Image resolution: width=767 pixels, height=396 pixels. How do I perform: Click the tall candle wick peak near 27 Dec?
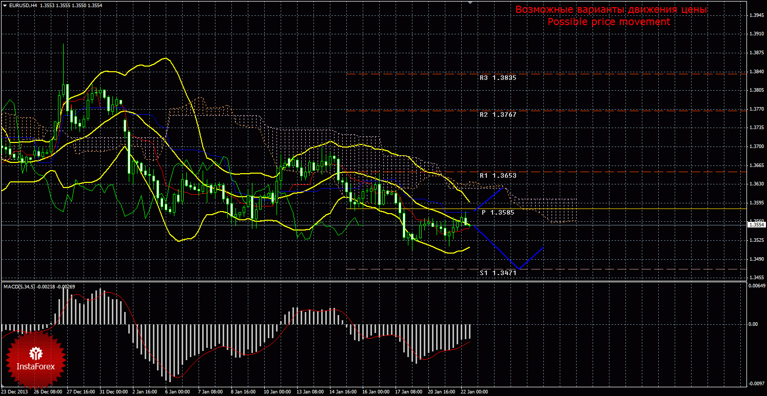pyautogui.click(x=64, y=45)
